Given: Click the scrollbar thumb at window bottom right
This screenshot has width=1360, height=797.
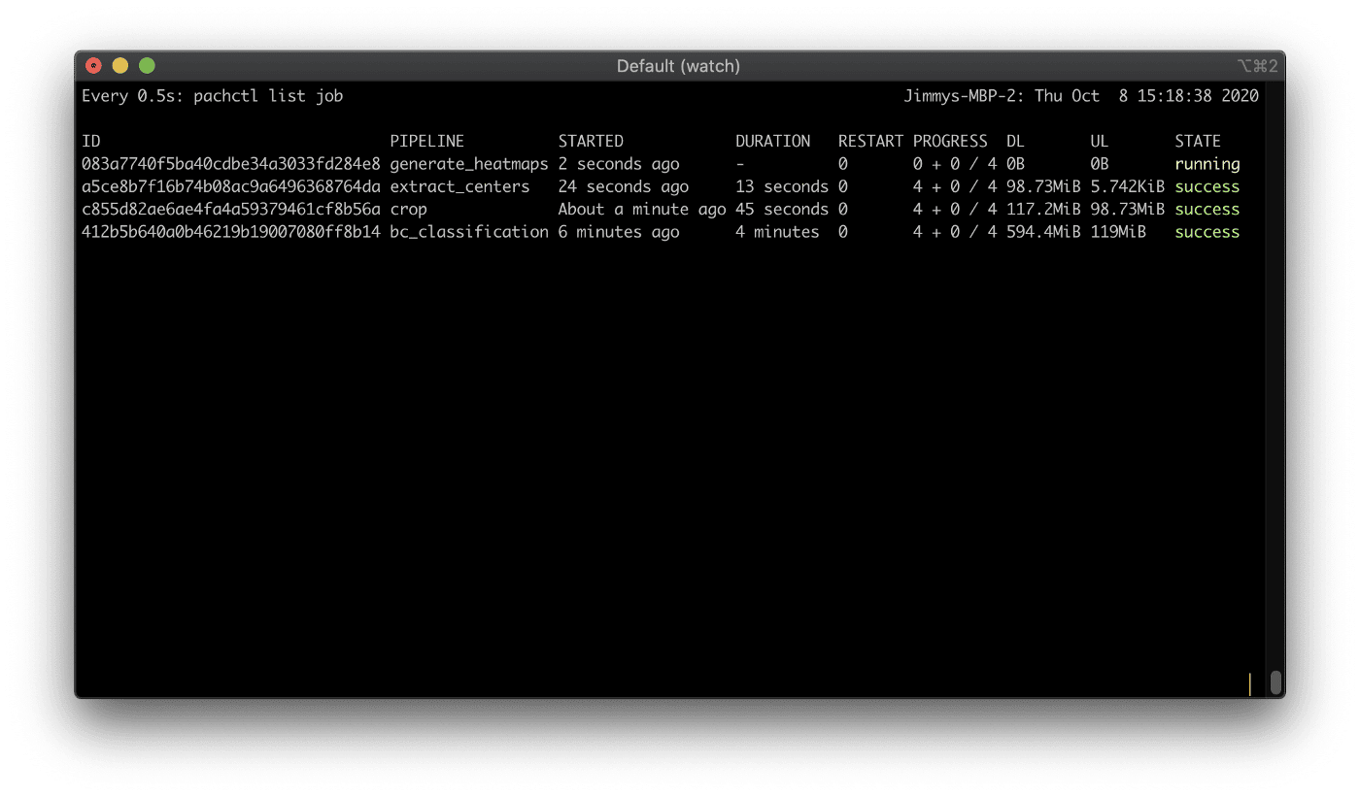Looking at the screenshot, I should [x=1275, y=682].
